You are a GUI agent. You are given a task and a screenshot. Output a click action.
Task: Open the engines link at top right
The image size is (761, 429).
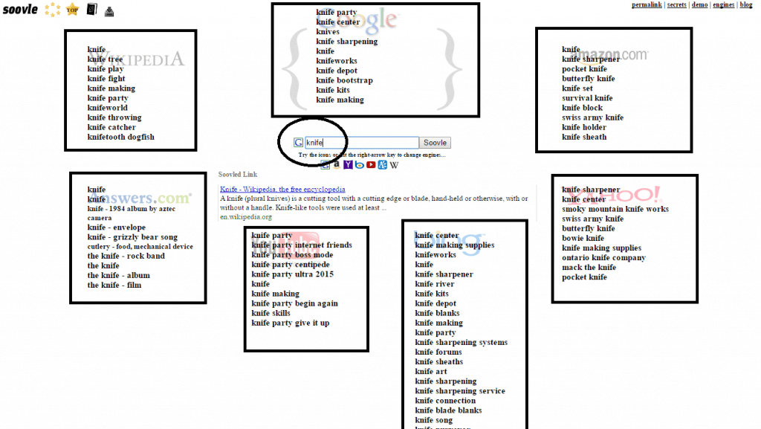tap(723, 4)
